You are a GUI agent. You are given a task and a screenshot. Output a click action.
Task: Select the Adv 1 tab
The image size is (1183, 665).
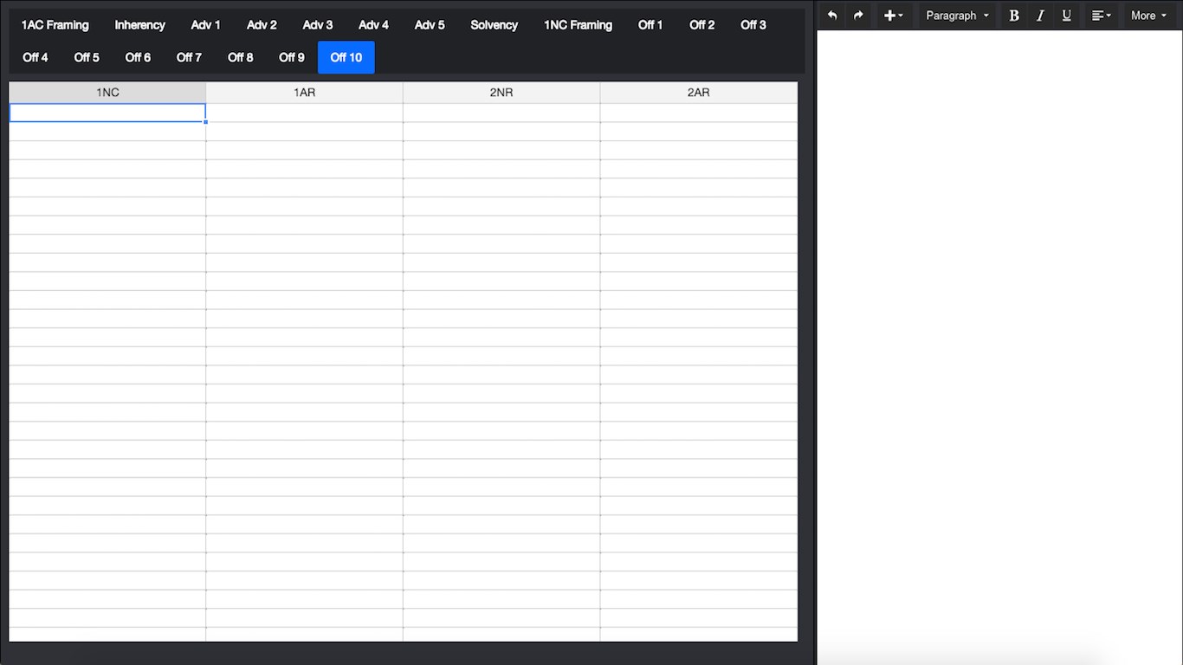206,25
